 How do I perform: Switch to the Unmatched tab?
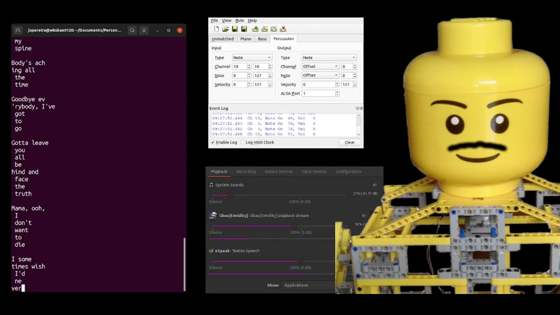tap(223, 39)
